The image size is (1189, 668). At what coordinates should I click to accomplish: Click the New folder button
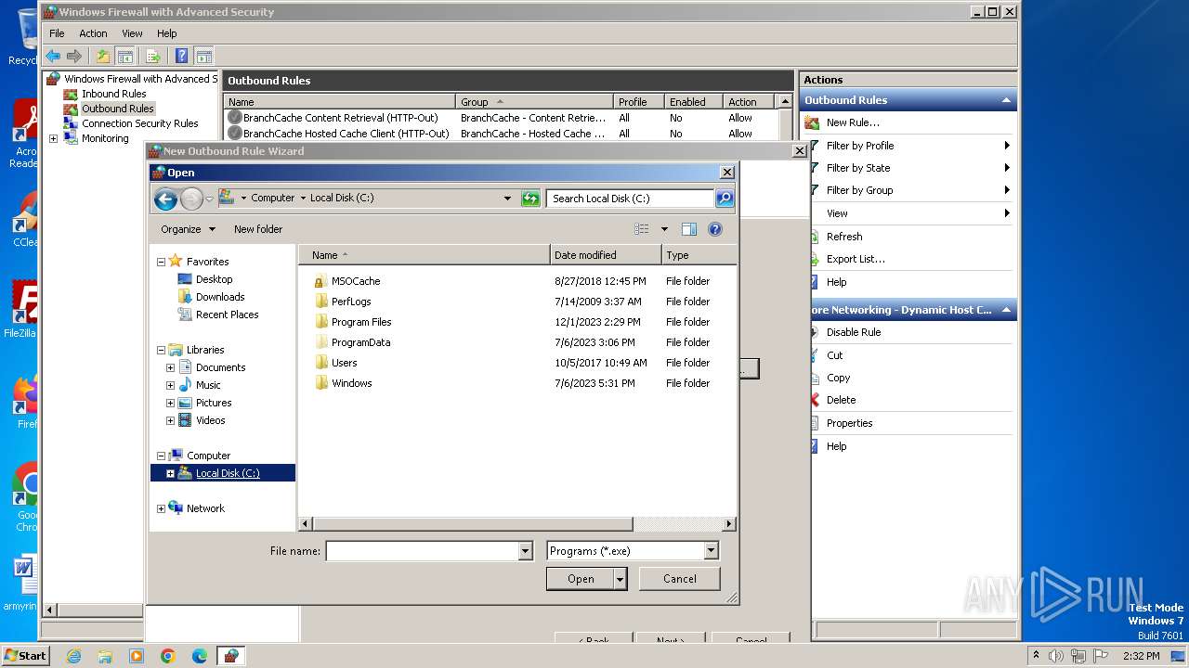258,229
